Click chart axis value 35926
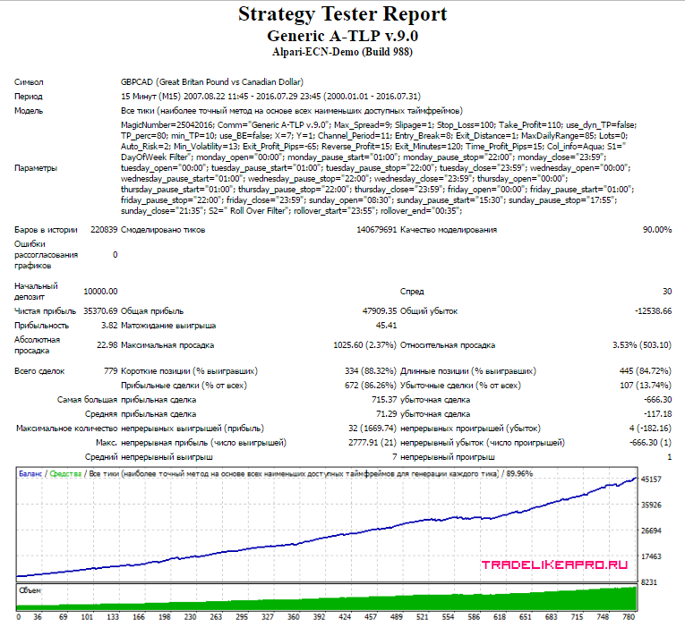685x628 pixels. coord(651,505)
